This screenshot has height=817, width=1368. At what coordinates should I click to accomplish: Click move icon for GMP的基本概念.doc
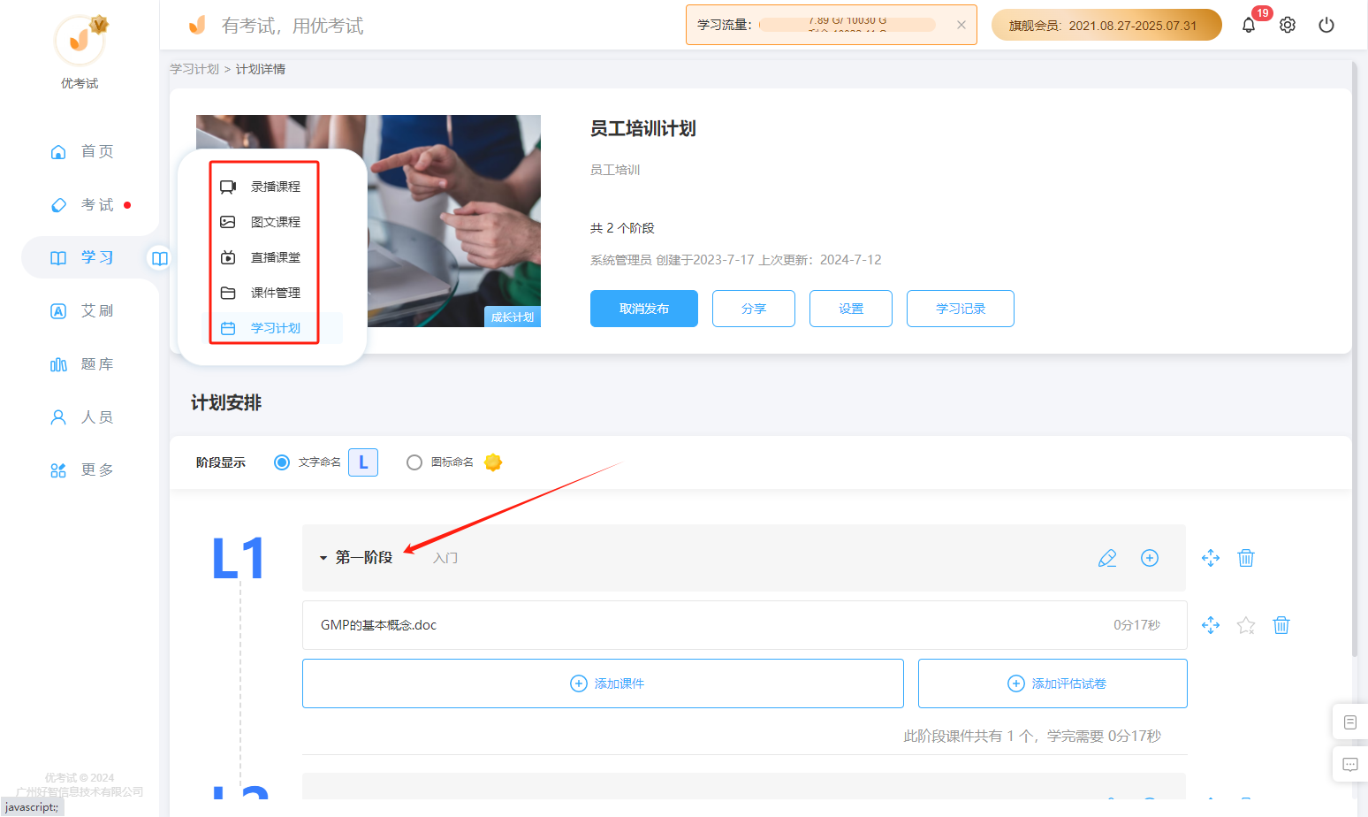[1211, 625]
